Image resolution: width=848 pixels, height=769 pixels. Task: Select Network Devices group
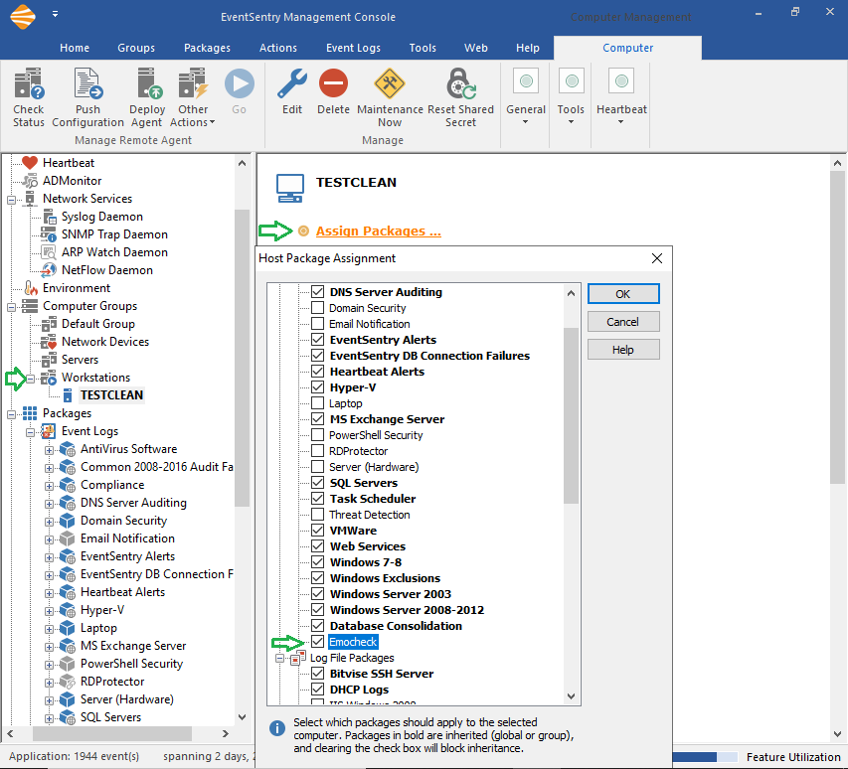pyautogui.click(x=105, y=341)
